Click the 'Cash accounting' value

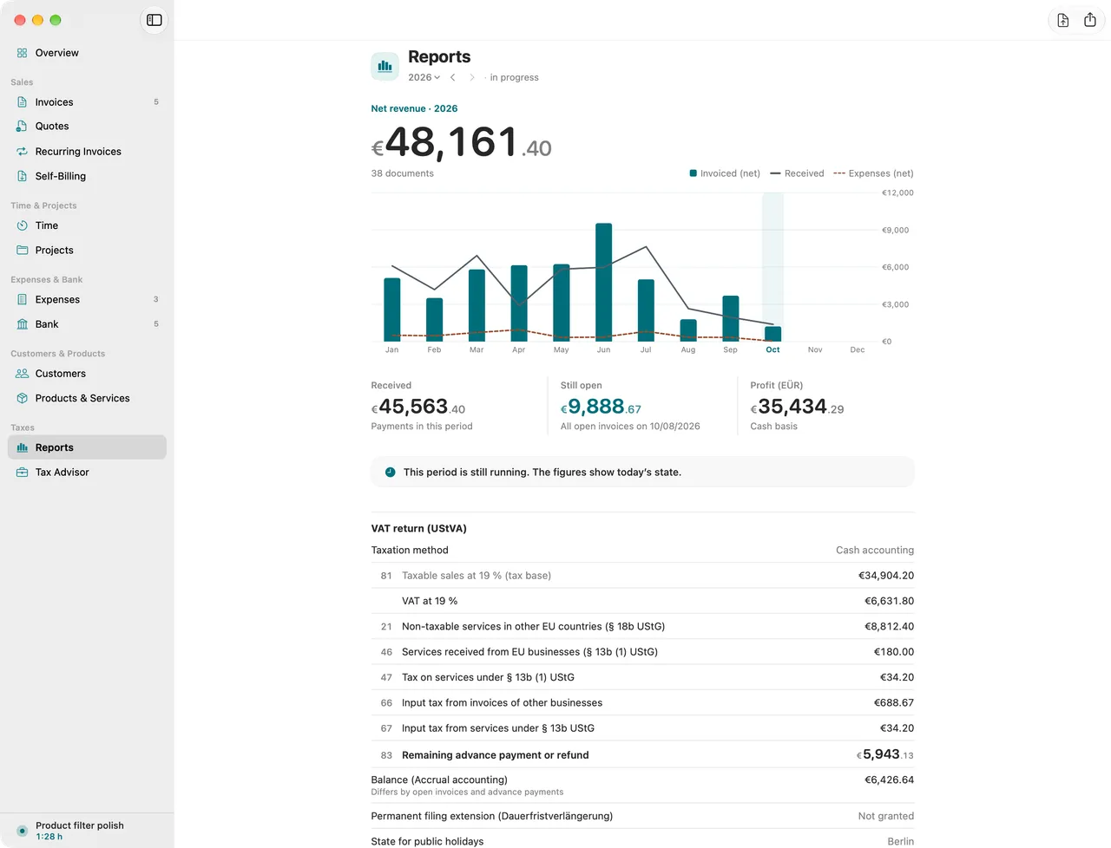(x=875, y=551)
